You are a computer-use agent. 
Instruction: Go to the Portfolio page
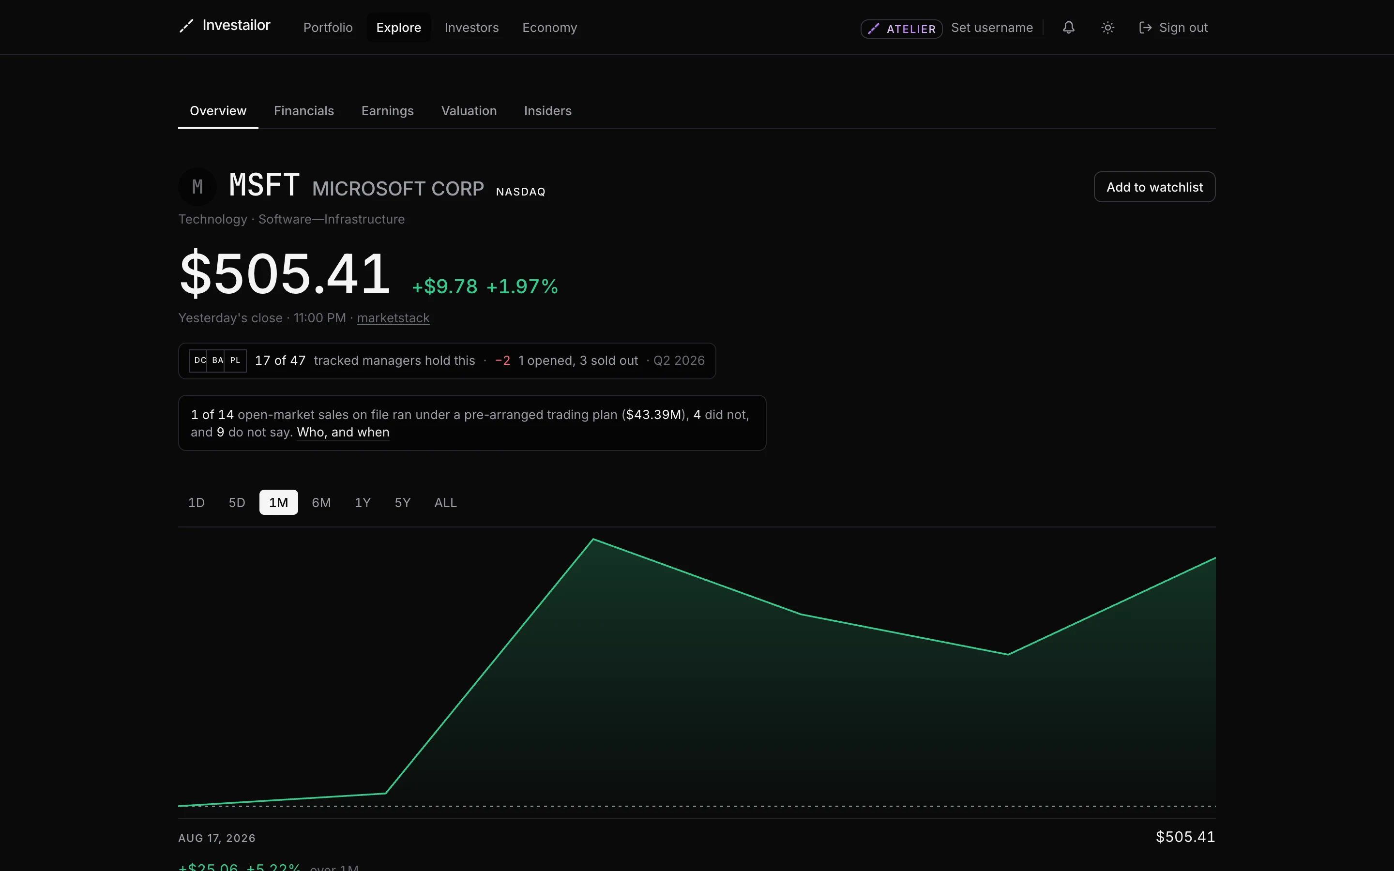pos(328,28)
